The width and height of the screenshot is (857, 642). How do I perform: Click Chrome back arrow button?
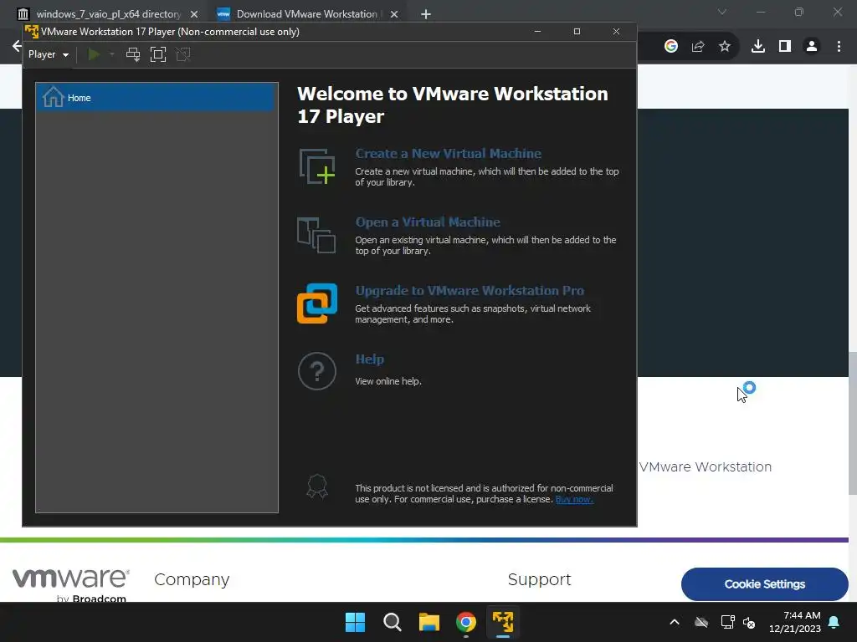coord(17,46)
